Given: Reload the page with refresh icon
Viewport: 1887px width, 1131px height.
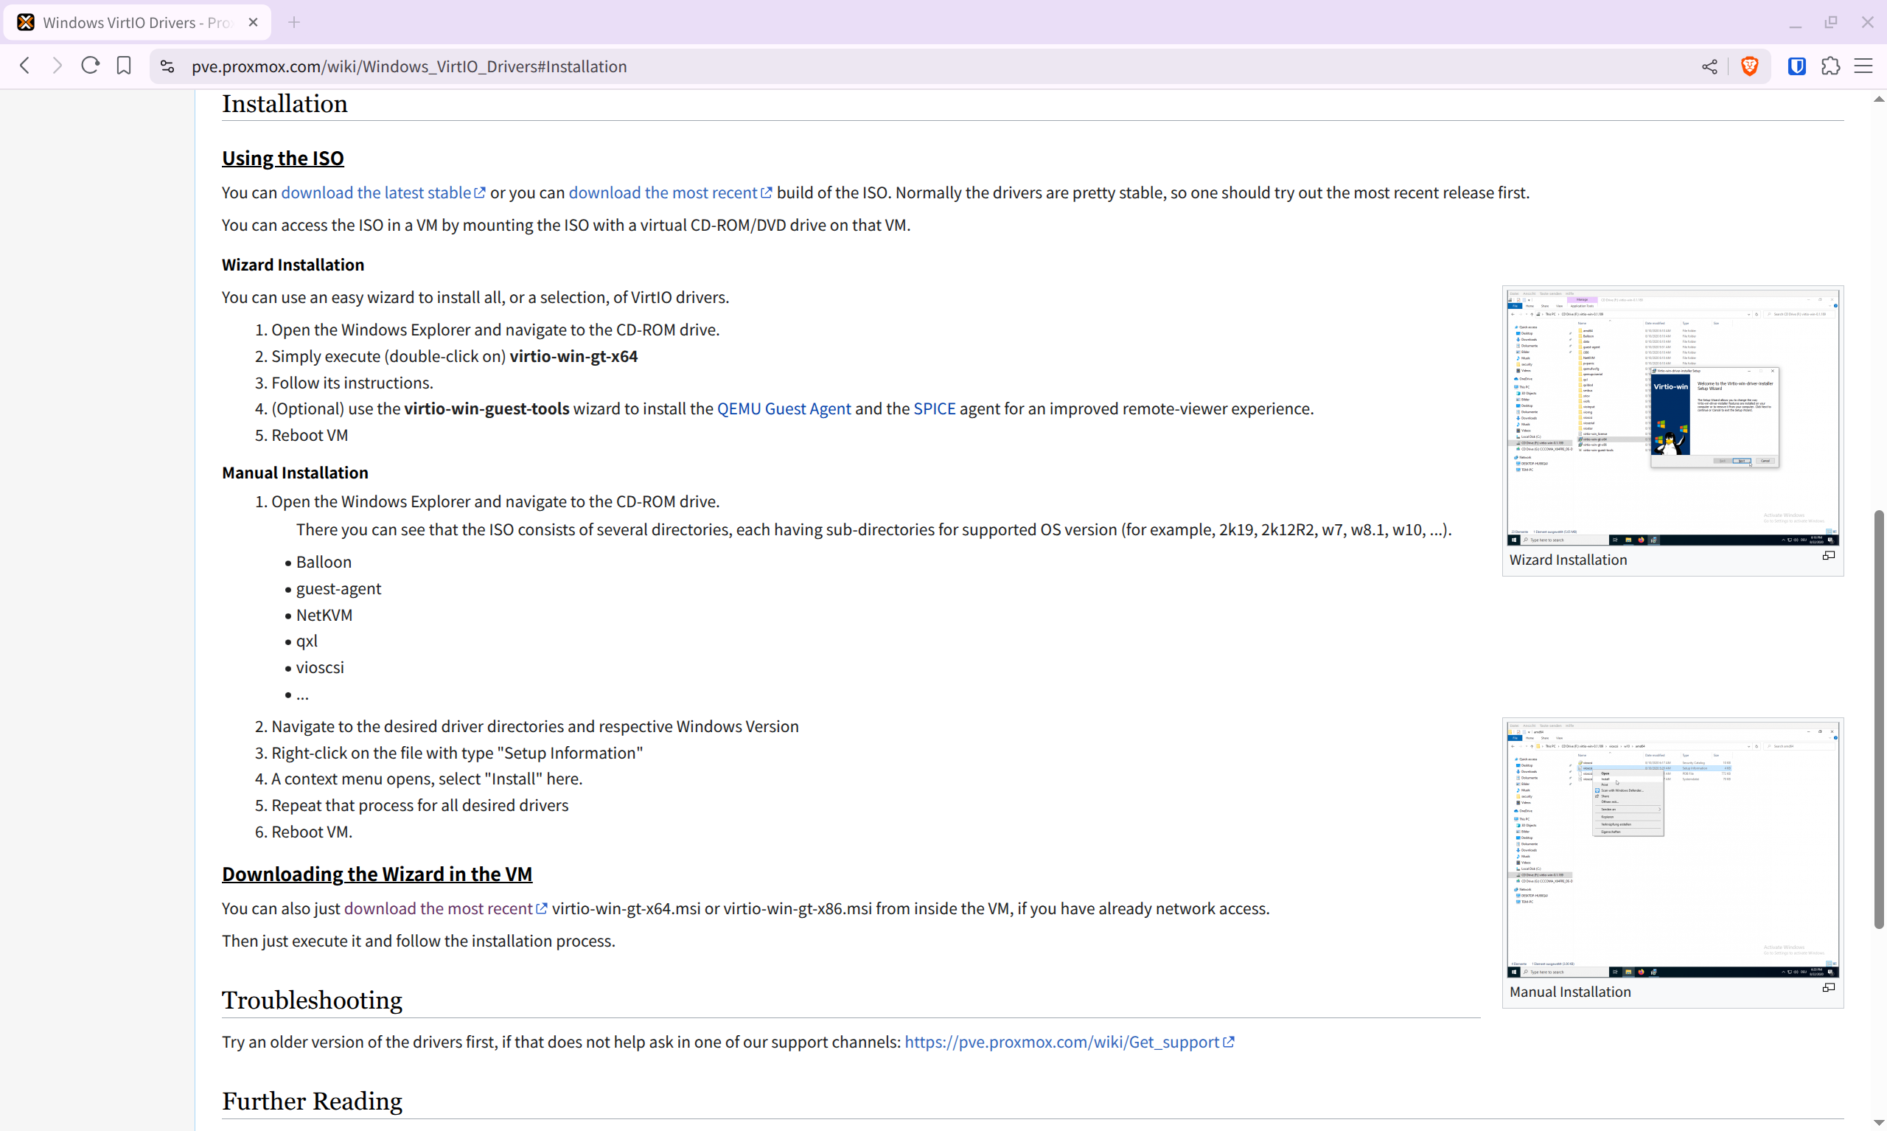Looking at the screenshot, I should tap(90, 66).
